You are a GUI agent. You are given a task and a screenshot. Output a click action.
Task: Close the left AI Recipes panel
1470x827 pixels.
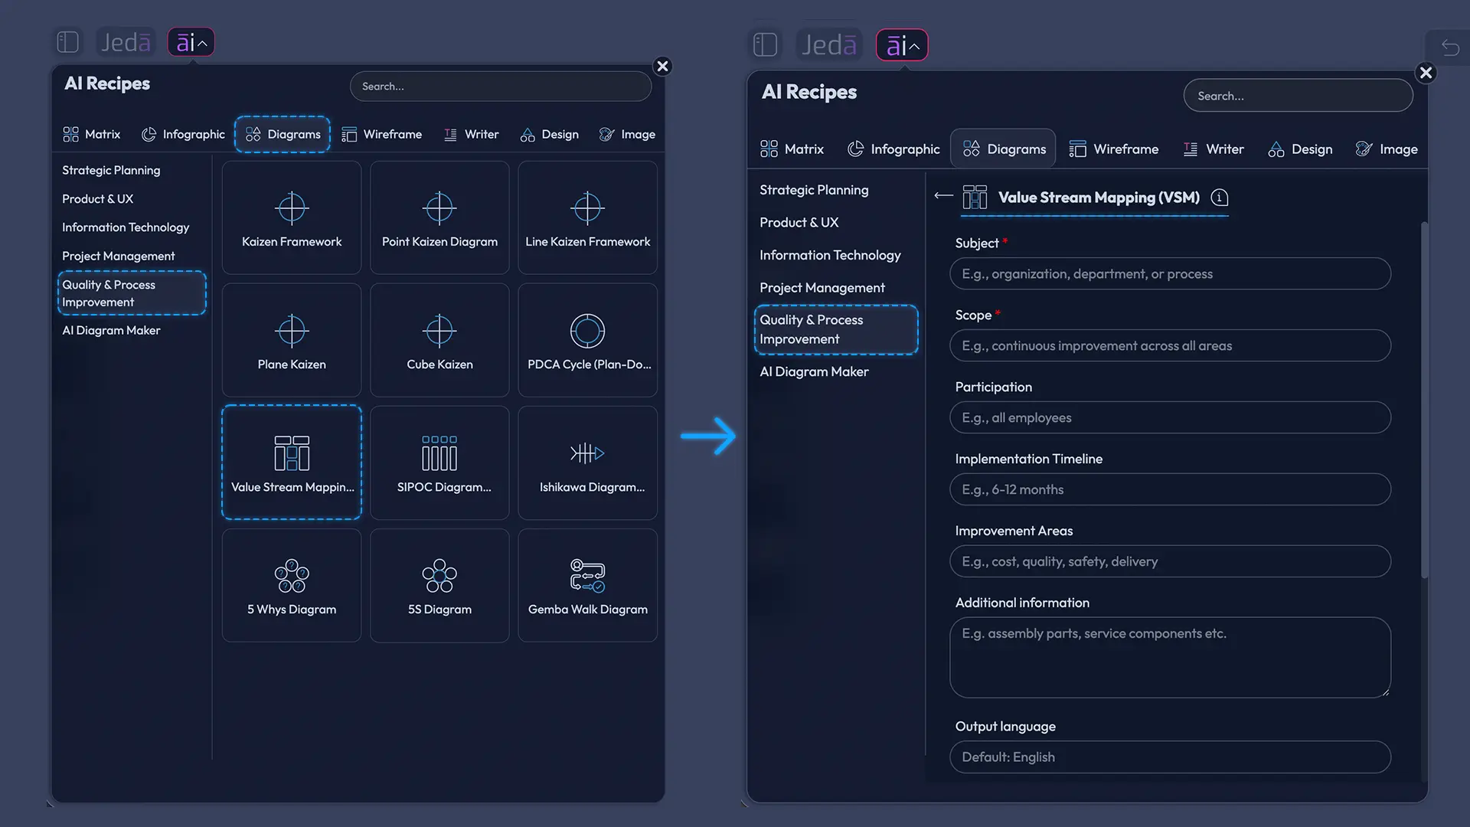pos(663,67)
